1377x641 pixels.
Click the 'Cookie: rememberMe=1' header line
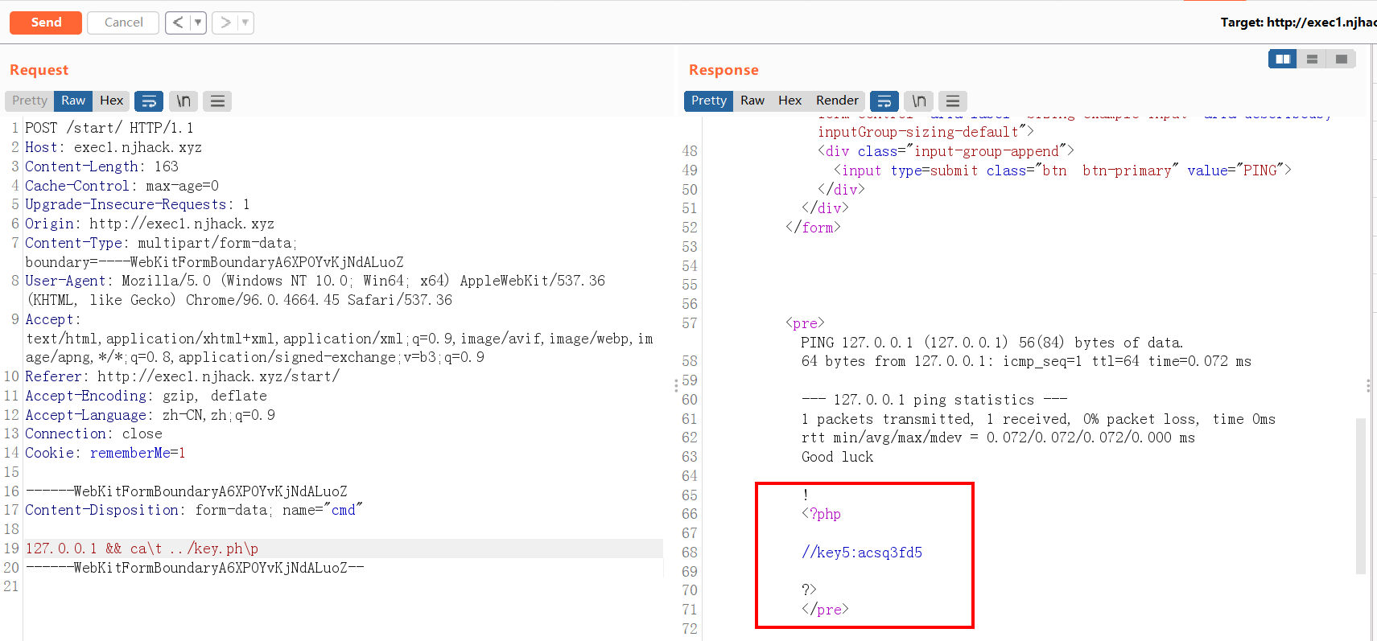(105, 453)
